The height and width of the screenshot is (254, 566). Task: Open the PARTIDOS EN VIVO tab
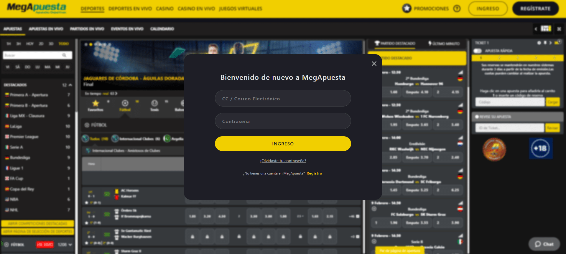coord(87,29)
